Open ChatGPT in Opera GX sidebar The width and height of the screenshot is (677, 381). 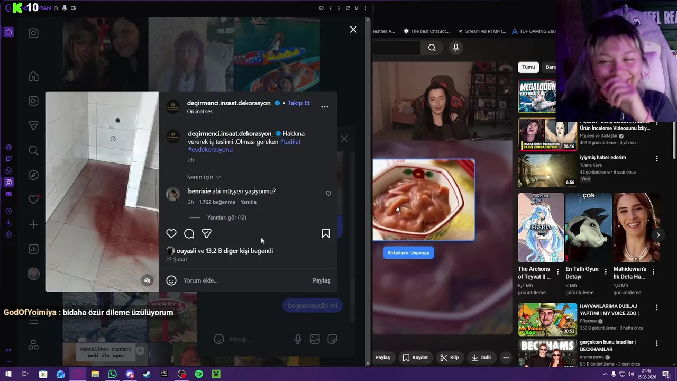pos(8,147)
